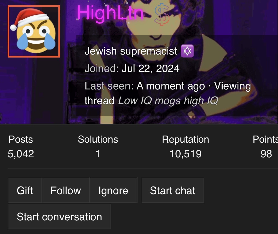Open the Posts count 5,042
This screenshot has height=234, width=278.
pos(21,154)
